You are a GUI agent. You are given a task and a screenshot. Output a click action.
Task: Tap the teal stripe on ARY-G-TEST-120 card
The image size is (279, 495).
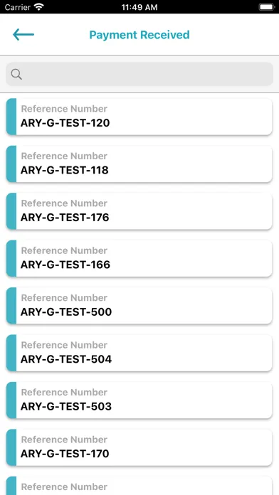click(x=11, y=117)
